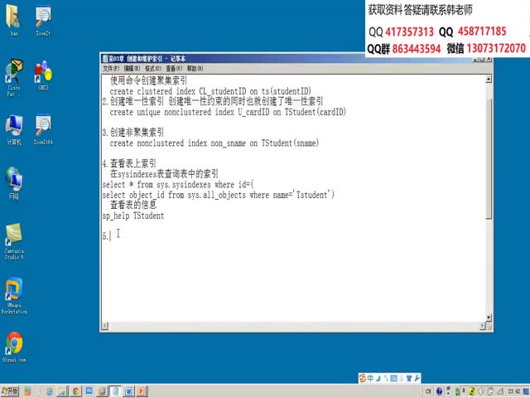
Task: Click the text '查看表的信息'
Action: click(133, 205)
